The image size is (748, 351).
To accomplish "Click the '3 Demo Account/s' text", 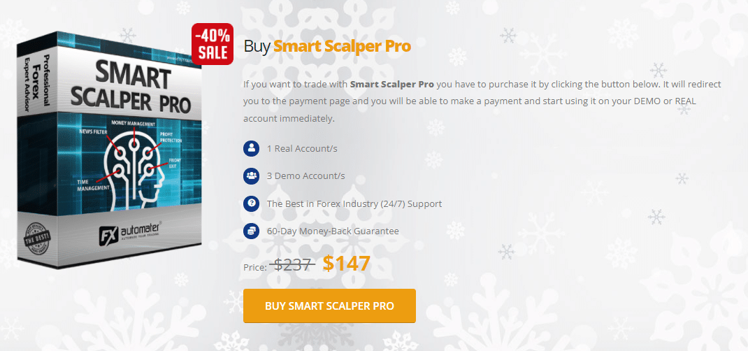I will coord(305,176).
